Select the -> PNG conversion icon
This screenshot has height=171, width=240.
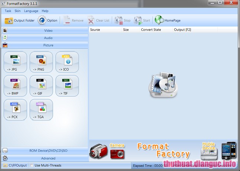(41, 62)
